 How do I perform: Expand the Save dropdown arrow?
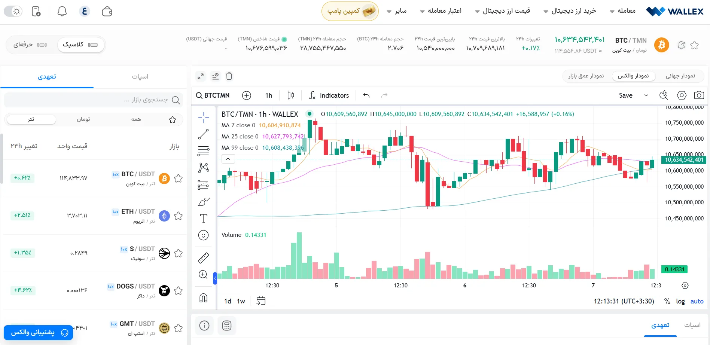click(646, 95)
